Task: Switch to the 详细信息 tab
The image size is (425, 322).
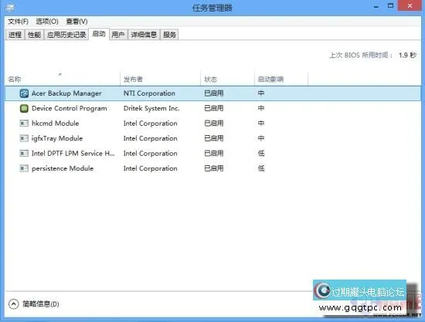Action: pos(144,35)
